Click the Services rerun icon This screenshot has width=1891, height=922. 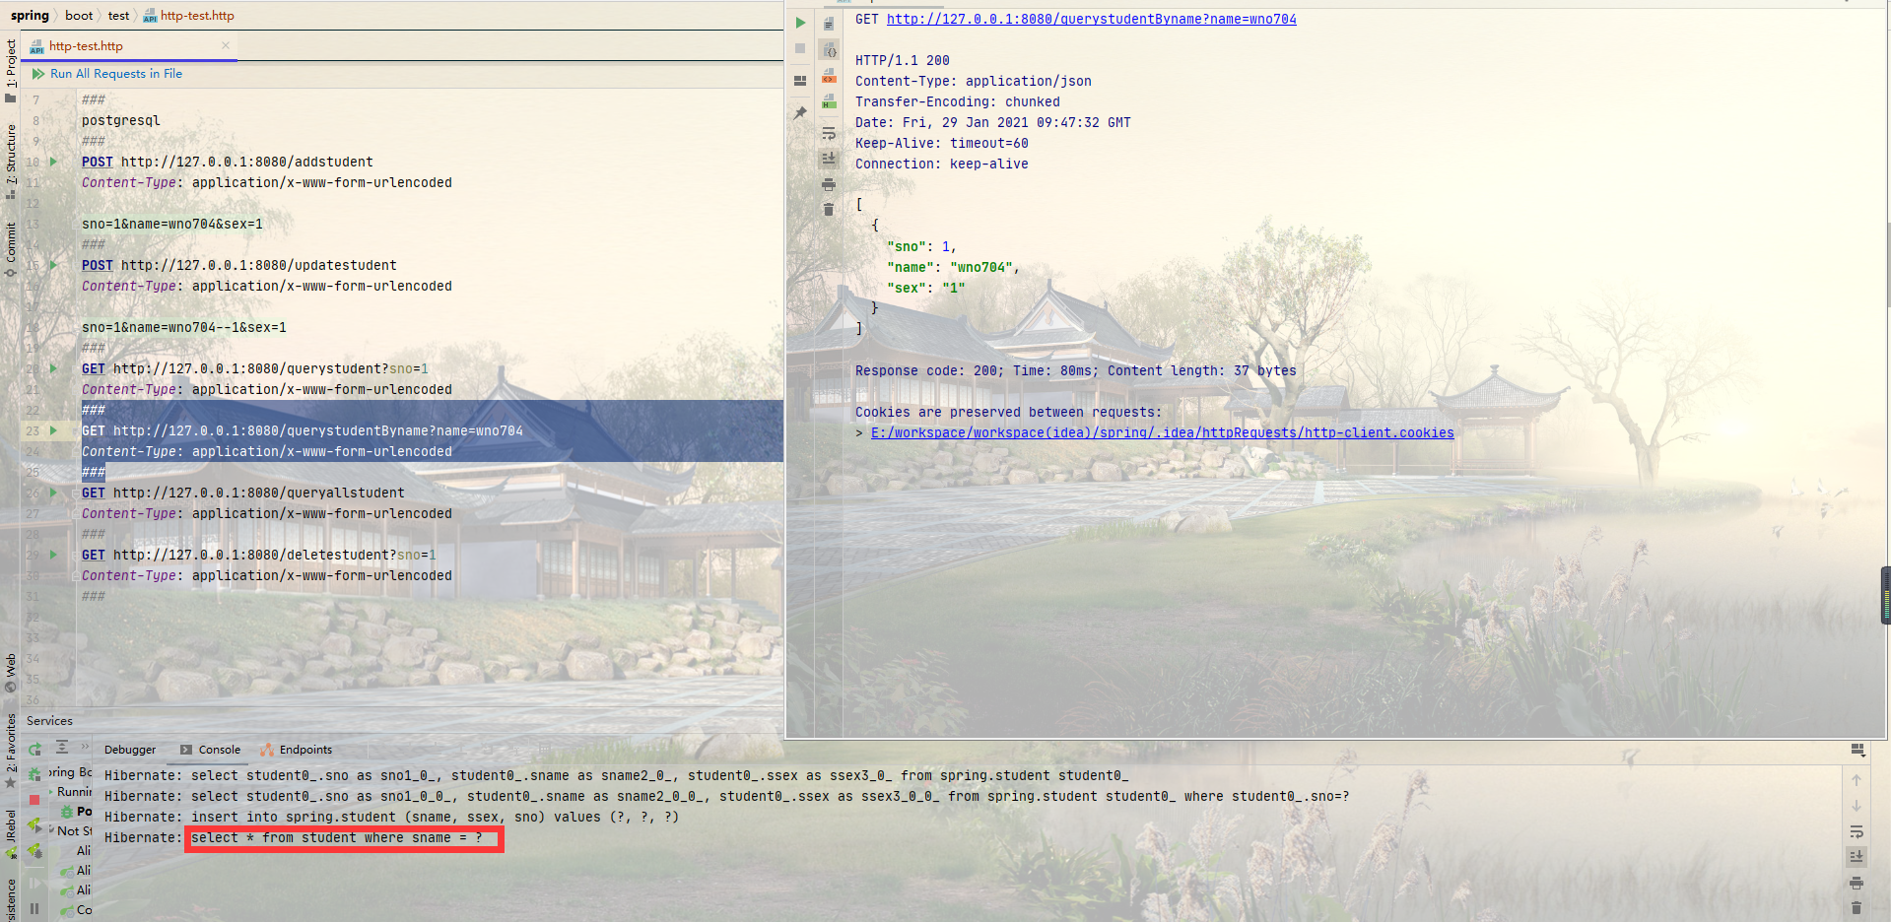pyautogui.click(x=34, y=750)
